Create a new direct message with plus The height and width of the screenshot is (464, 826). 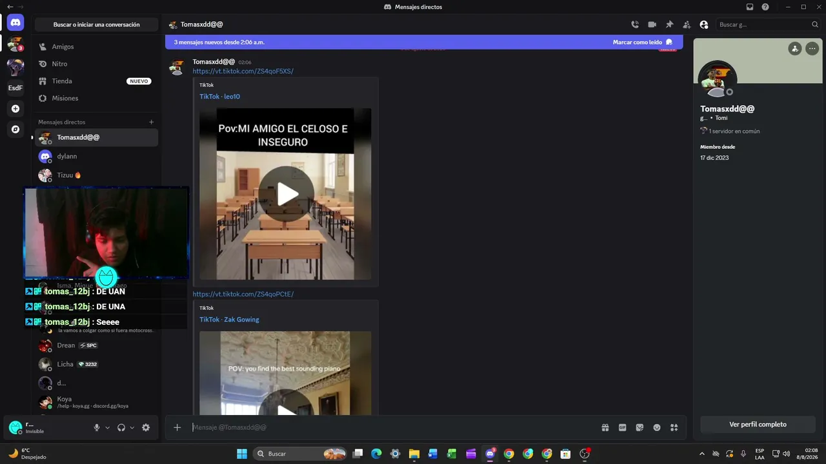(152, 122)
